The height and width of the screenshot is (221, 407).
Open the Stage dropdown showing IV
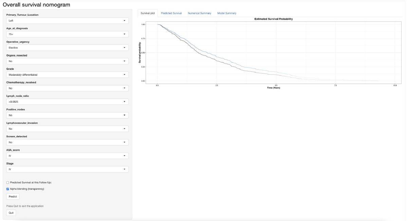click(67, 169)
